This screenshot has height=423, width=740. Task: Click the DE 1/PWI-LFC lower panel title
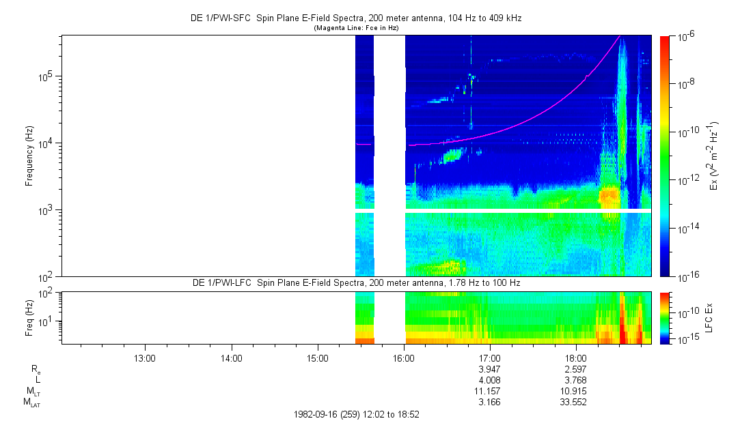[355, 282]
